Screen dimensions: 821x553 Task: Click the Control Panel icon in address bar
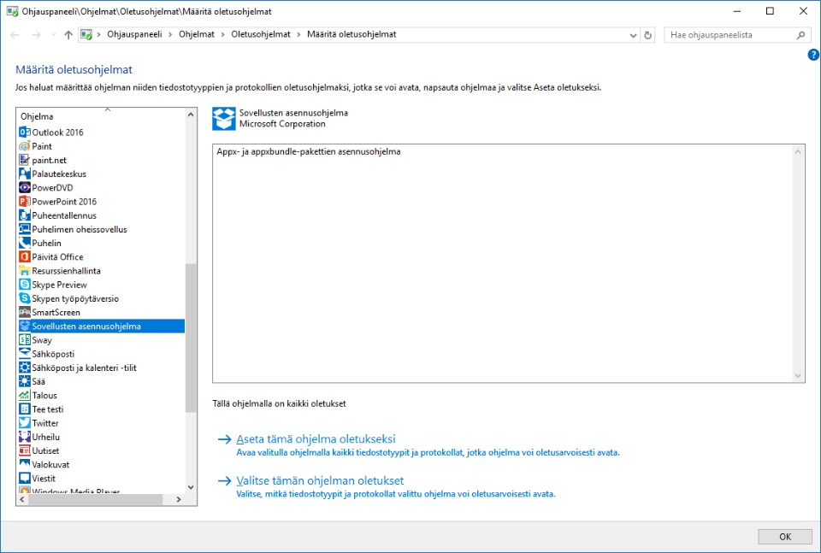(86, 35)
